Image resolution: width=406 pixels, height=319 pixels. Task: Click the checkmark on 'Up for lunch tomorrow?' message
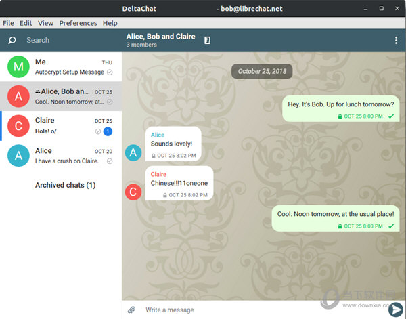click(x=391, y=116)
